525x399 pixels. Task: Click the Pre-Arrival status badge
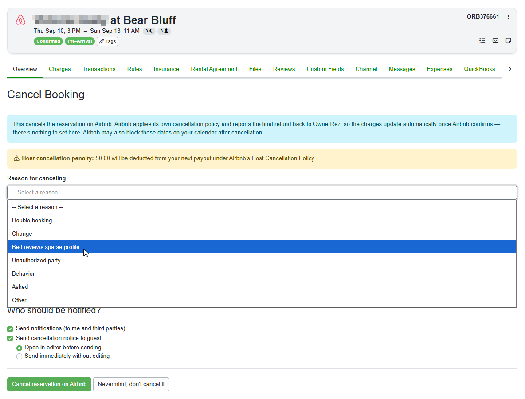point(80,41)
